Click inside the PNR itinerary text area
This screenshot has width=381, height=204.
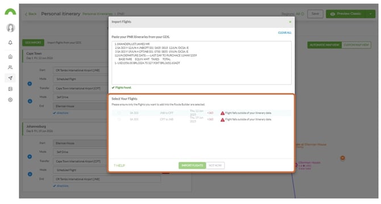click(201, 63)
